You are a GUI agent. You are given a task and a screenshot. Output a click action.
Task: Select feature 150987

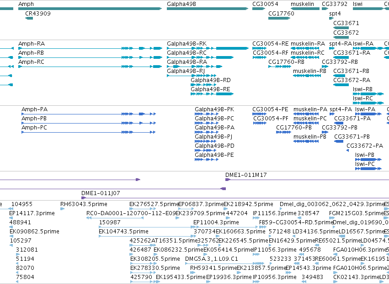pyautogui.click(x=147, y=227)
